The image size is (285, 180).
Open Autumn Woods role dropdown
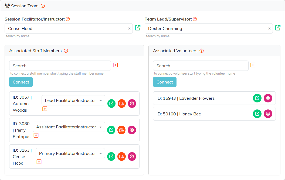coord(73,100)
